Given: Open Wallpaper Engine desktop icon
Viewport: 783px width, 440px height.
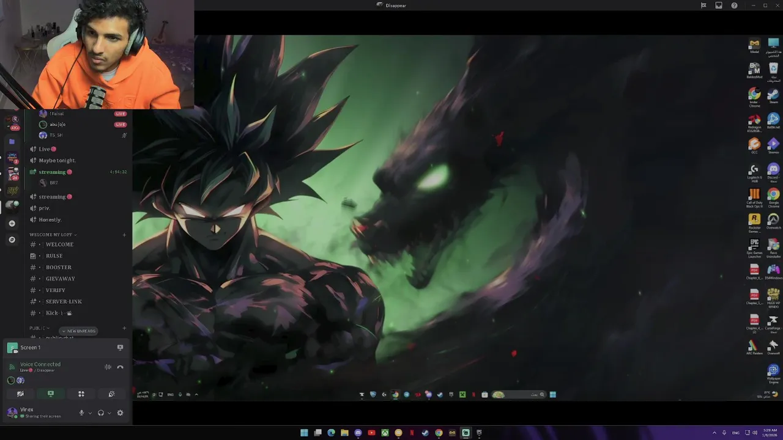Looking at the screenshot, I should coord(773,372).
